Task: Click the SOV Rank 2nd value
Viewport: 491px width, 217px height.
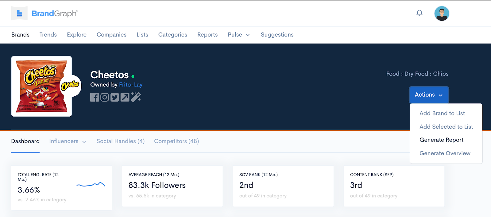Action: [246, 185]
